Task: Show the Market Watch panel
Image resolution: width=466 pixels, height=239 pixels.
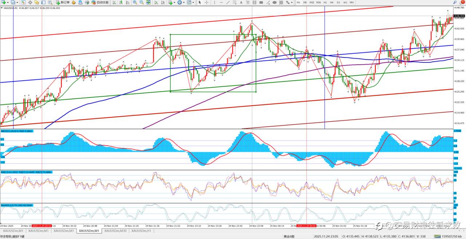Action: 23,2
